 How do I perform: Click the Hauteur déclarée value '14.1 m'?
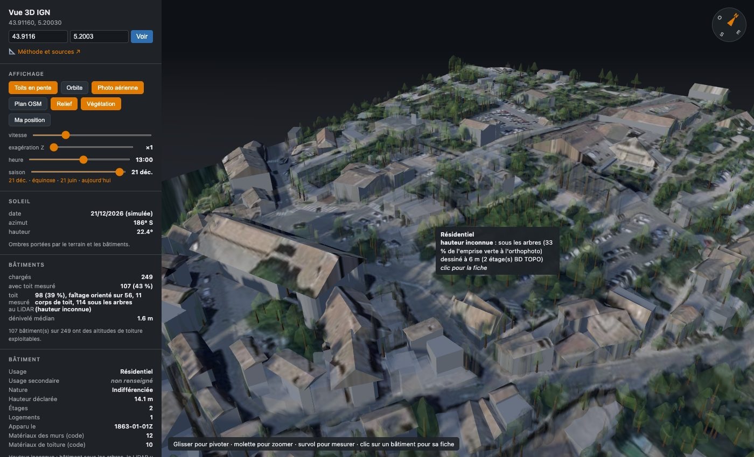click(143, 399)
